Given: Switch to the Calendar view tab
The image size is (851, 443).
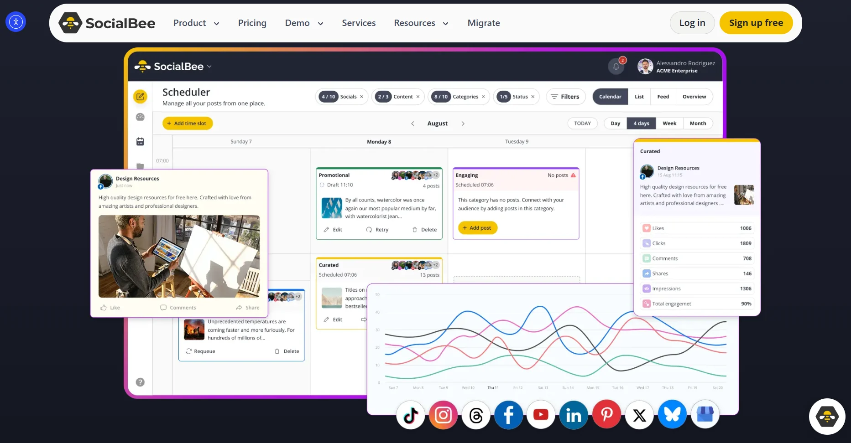Looking at the screenshot, I should pyautogui.click(x=610, y=97).
